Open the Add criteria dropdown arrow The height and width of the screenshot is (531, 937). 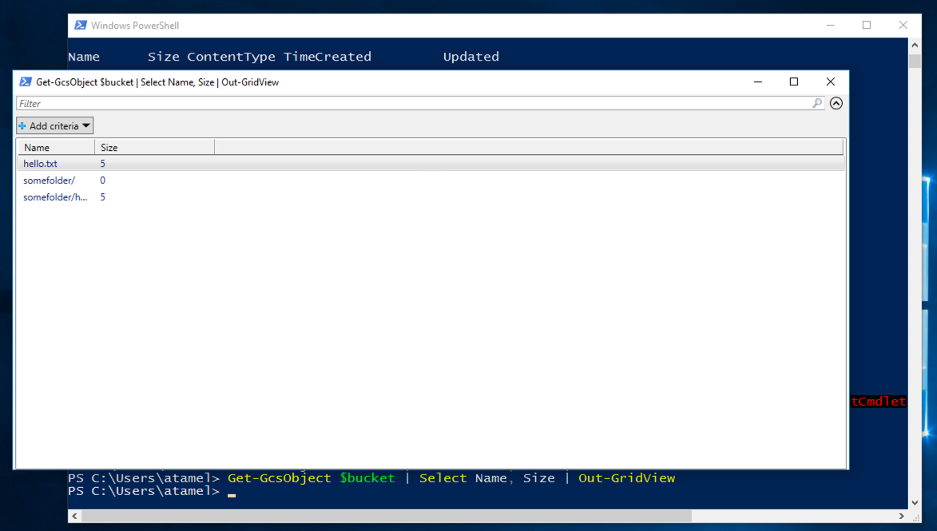click(x=85, y=125)
